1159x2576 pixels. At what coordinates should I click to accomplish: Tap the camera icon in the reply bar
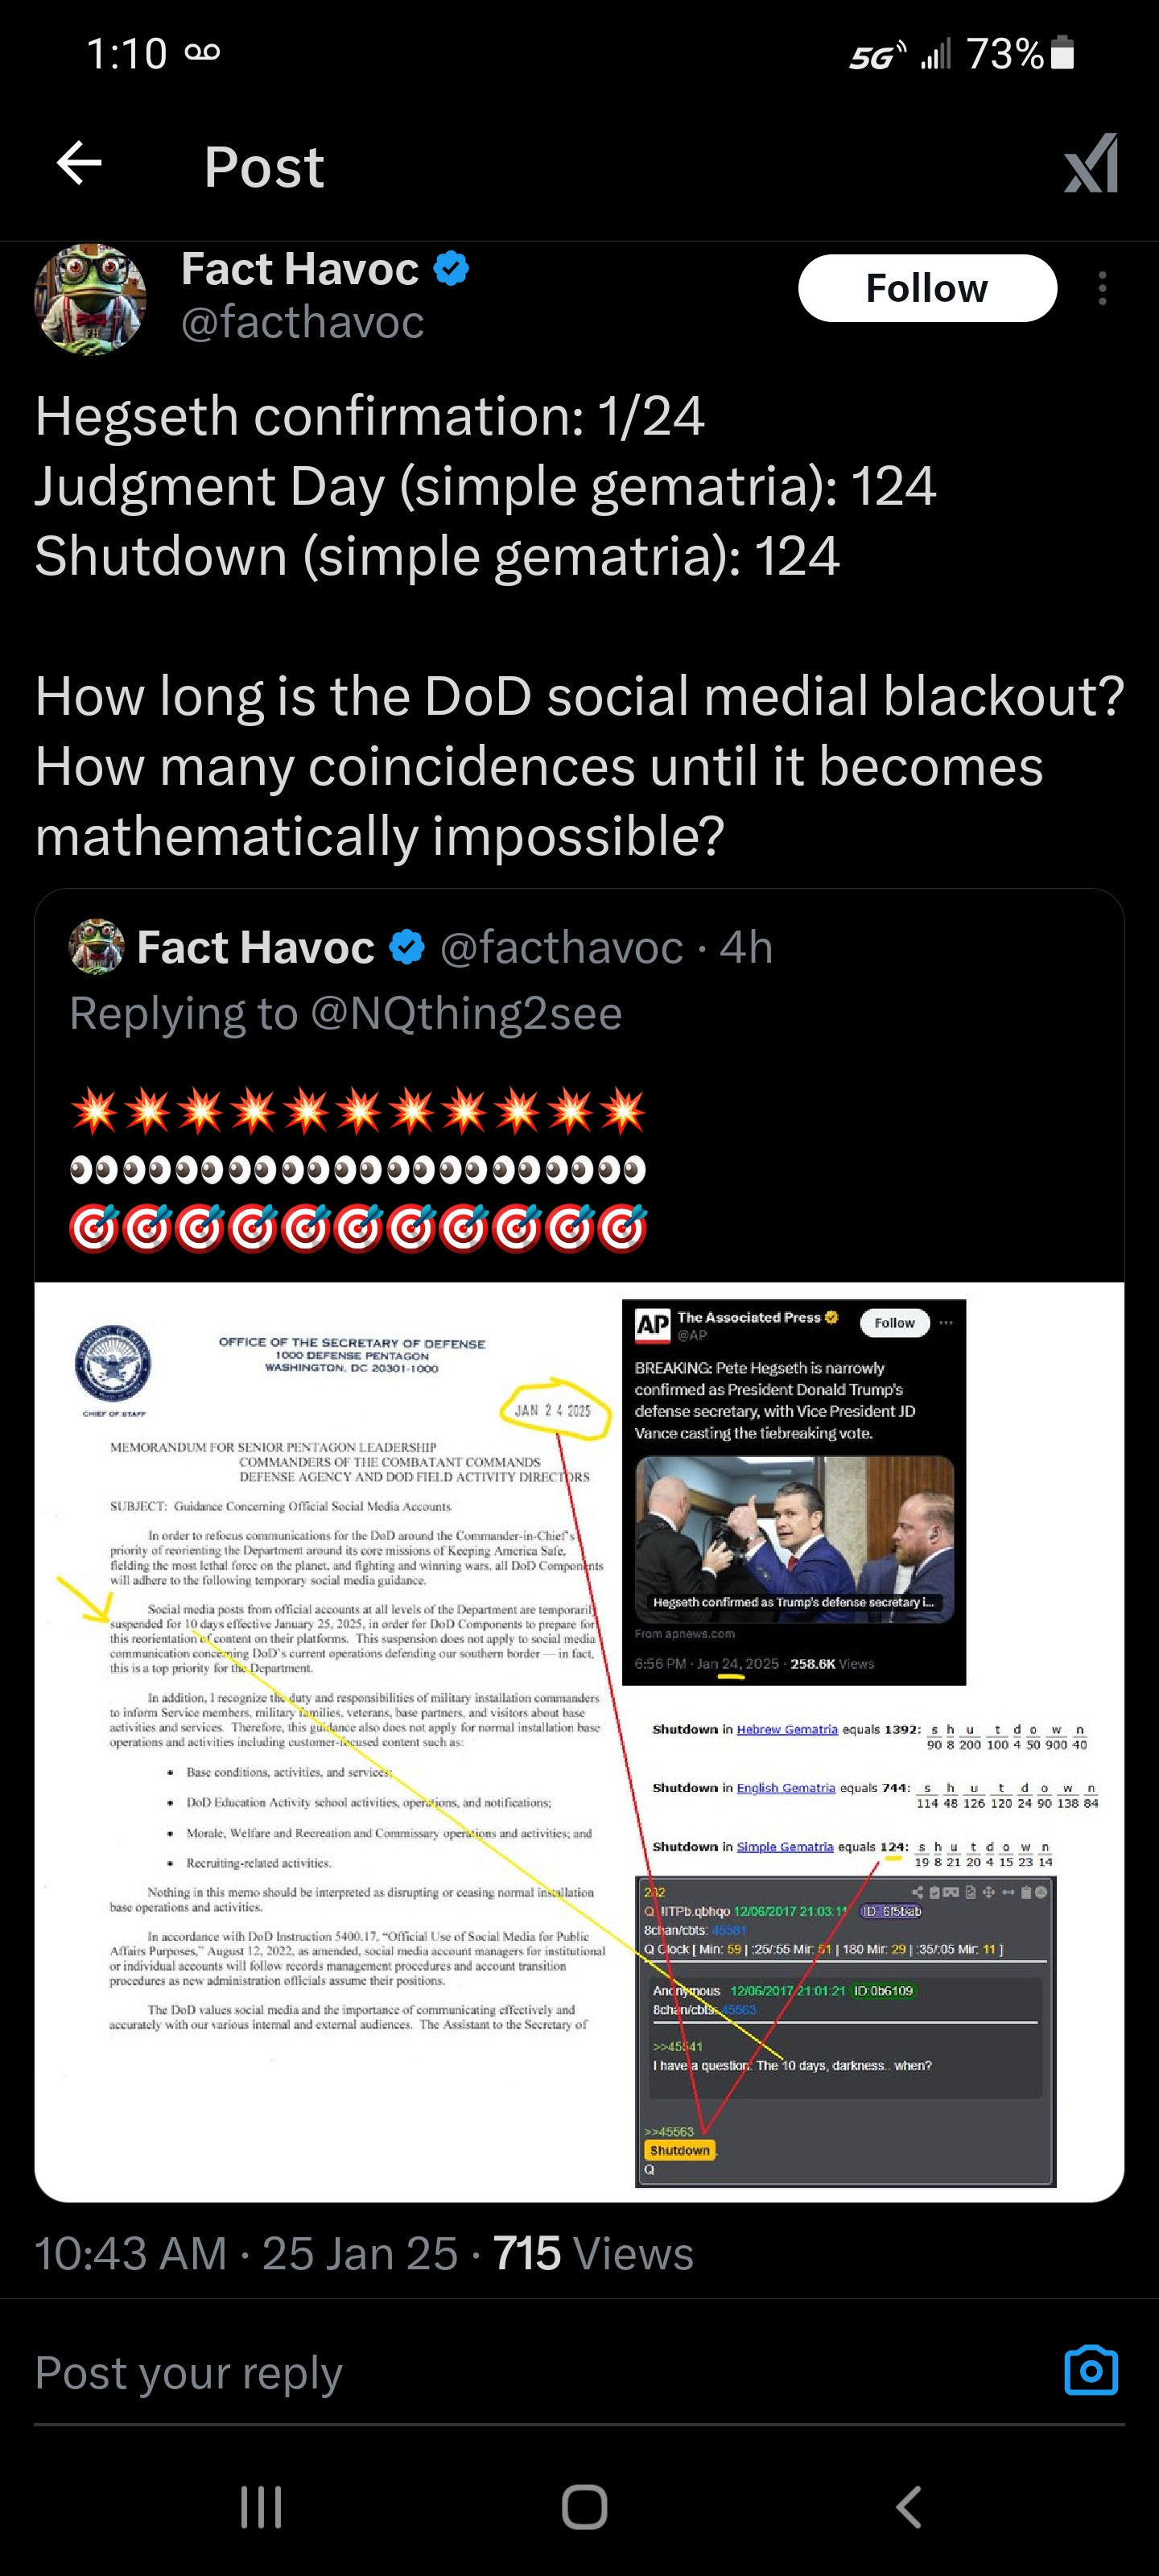coord(1090,2371)
